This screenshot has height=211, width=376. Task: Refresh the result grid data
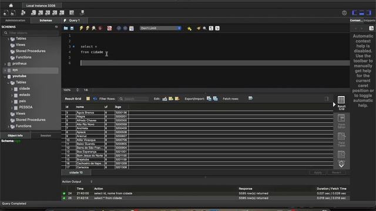(x=95, y=98)
